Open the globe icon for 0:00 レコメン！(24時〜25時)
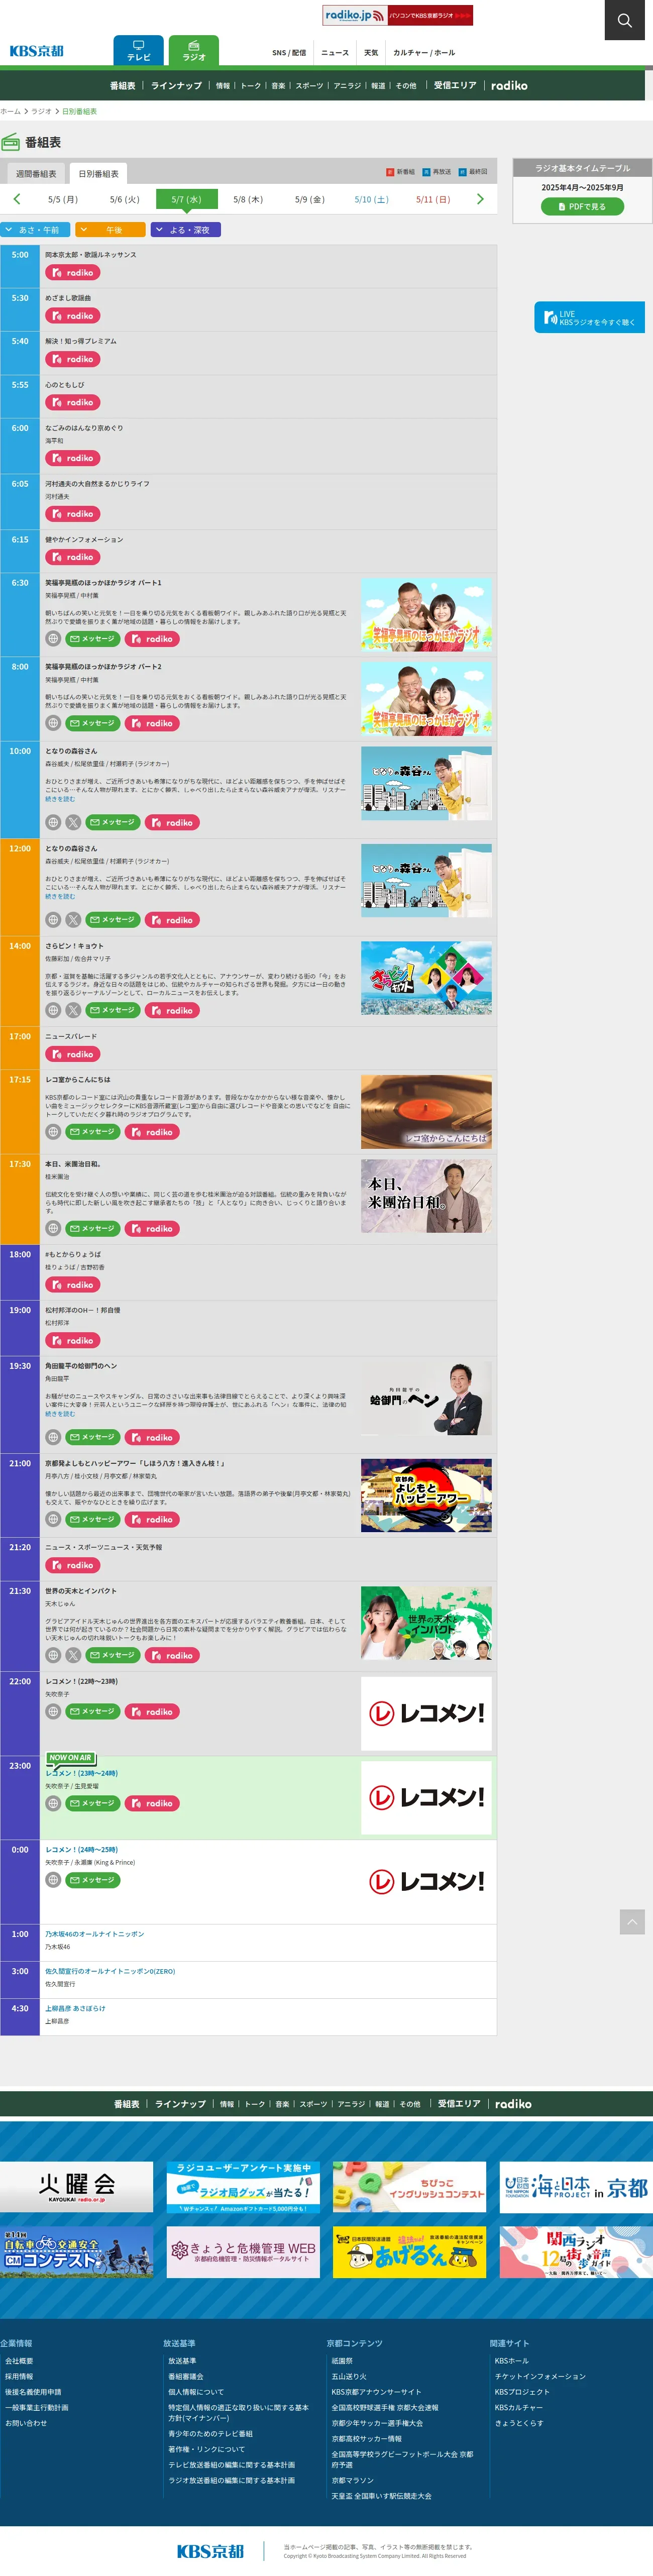This screenshot has height=2576, width=653. tap(53, 1880)
